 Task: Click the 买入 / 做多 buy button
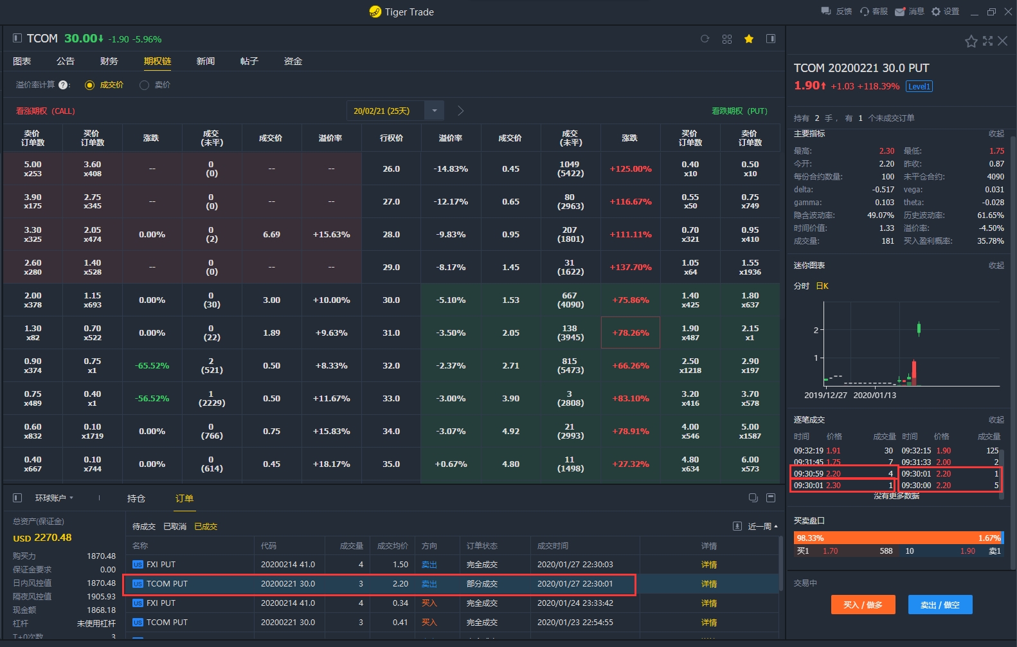863,605
